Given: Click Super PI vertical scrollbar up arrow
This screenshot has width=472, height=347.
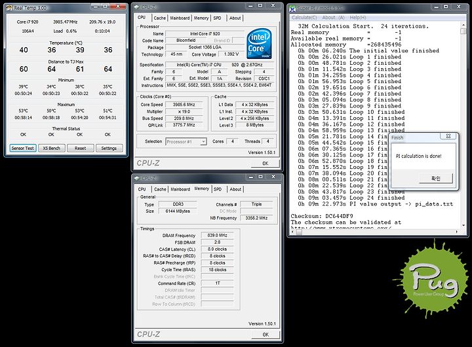Looking at the screenshot, I should click(463, 25).
